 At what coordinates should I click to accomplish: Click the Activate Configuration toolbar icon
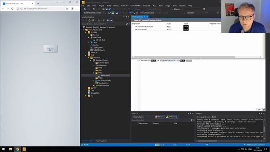tap(110, 13)
